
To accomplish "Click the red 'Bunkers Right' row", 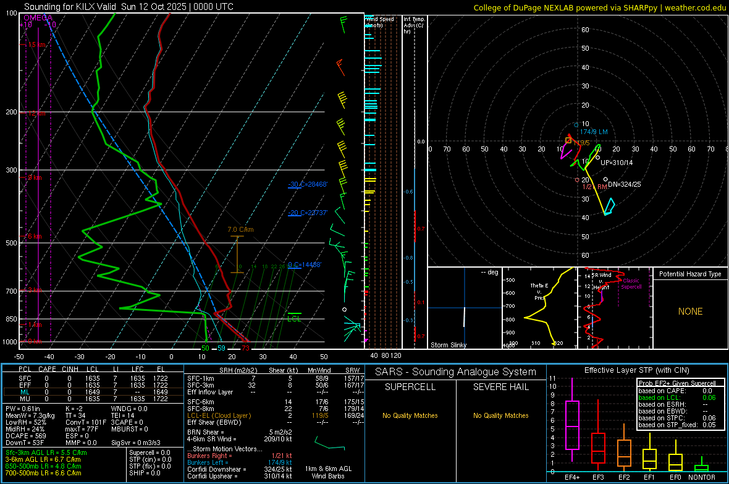I will [x=240, y=456].
